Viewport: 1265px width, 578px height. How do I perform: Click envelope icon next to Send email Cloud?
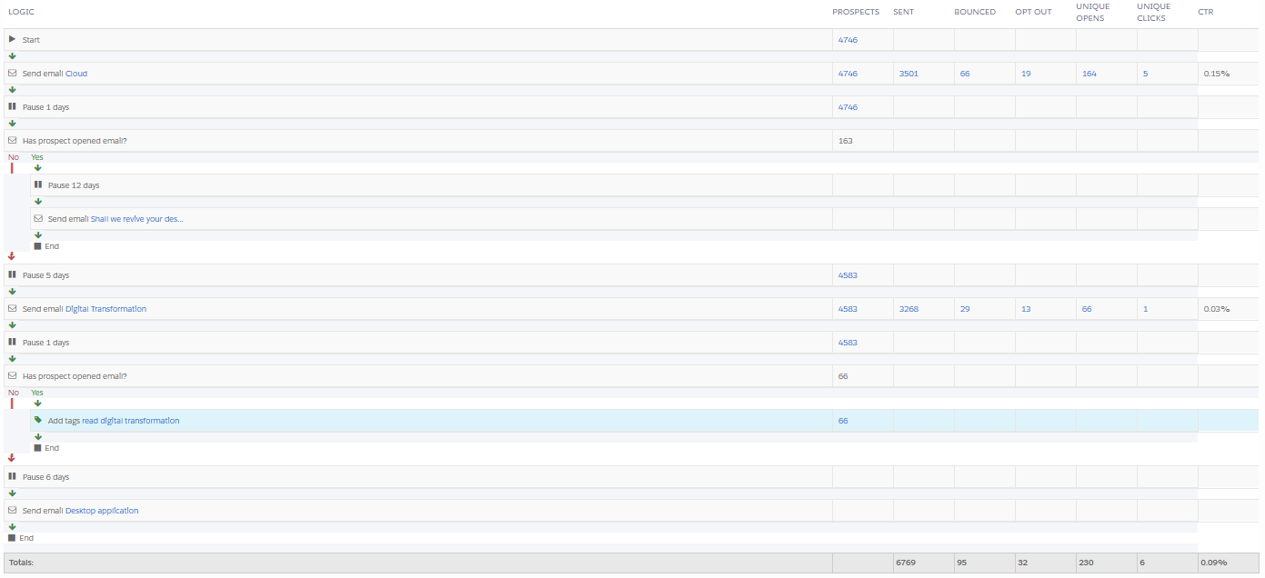click(x=13, y=74)
